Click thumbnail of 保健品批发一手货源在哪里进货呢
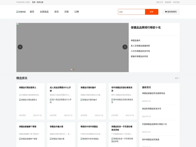The height and width of the screenshot is (147, 196). tap(122, 140)
